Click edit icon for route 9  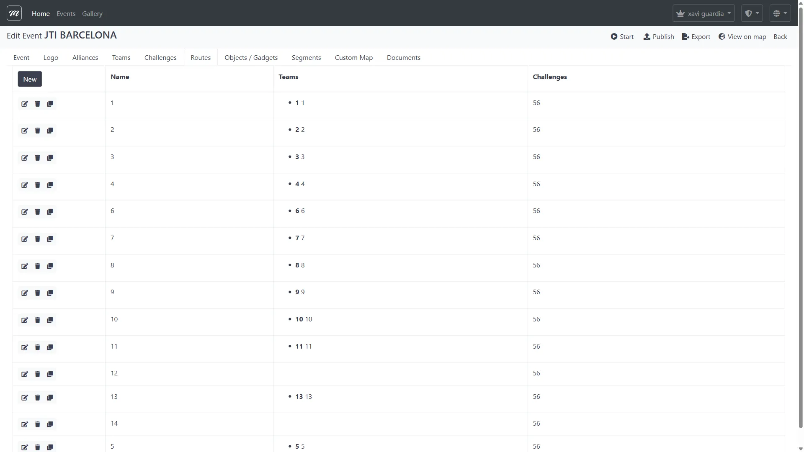point(25,293)
